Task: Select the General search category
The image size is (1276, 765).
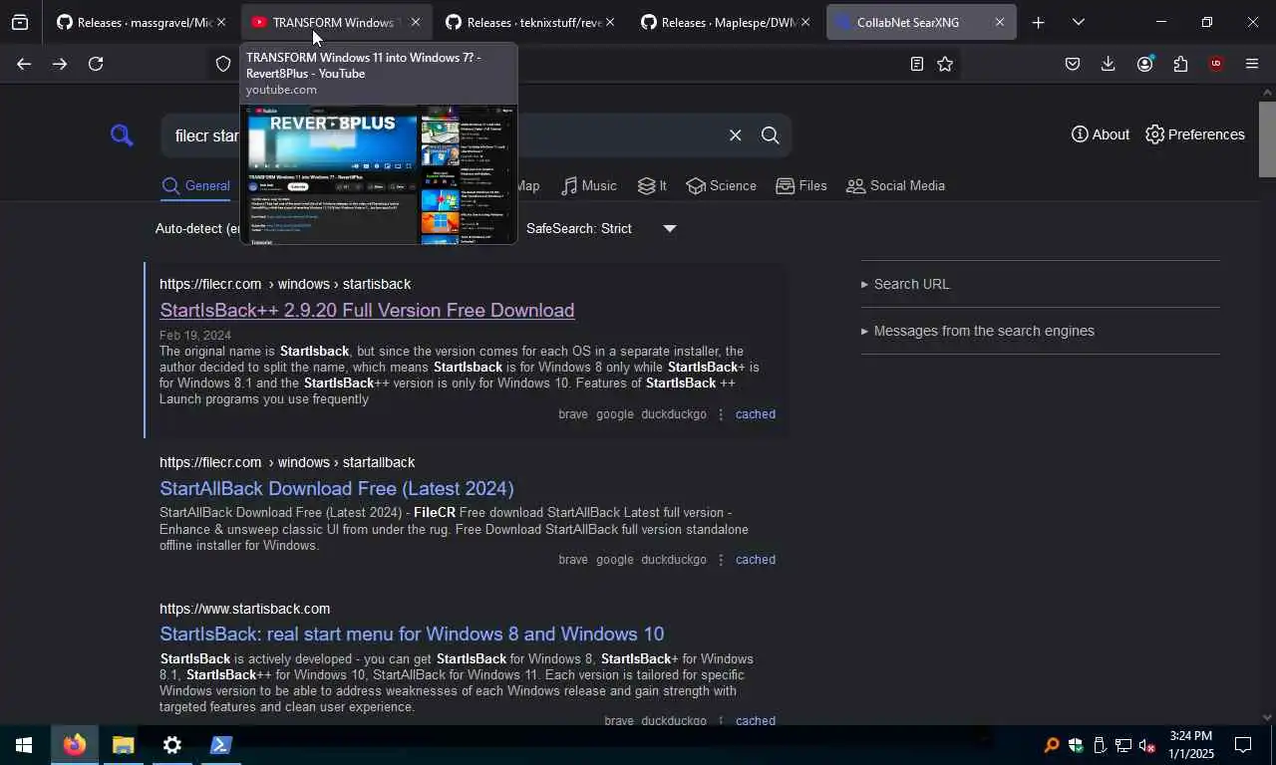Action: point(196,185)
